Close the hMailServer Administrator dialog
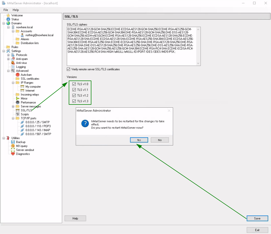Image resolution: width=271 pixels, height=234 pixels. (x=169, y=111)
